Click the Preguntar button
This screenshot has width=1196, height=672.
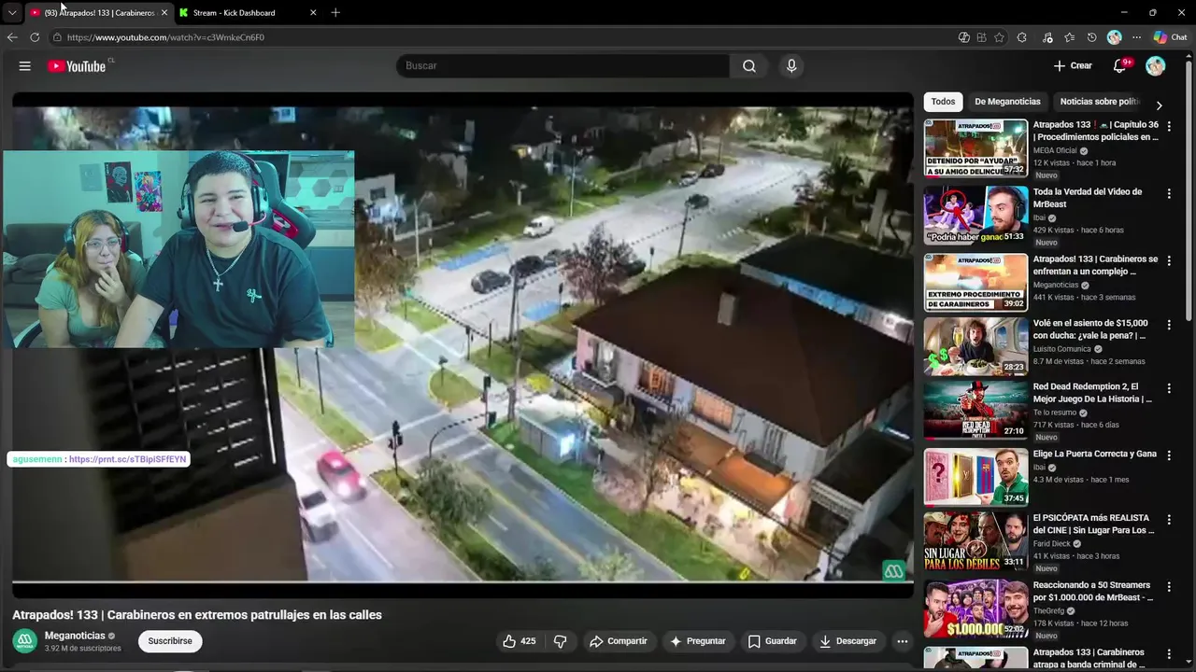pyautogui.click(x=697, y=641)
